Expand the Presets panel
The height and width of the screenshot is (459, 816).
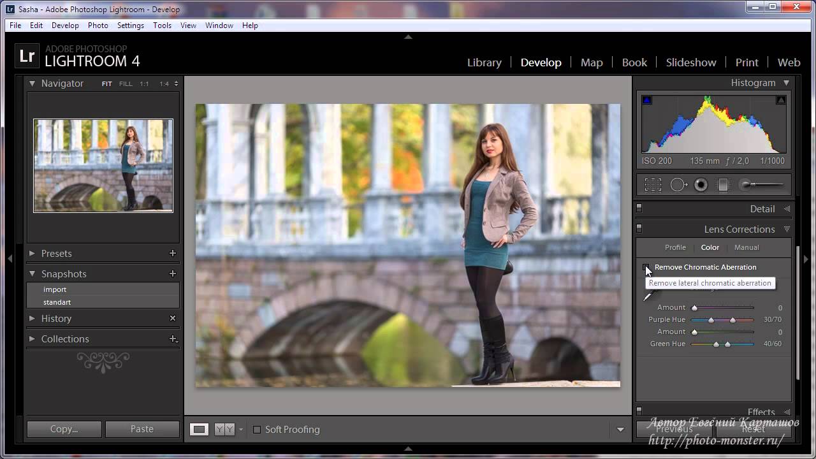tap(32, 253)
